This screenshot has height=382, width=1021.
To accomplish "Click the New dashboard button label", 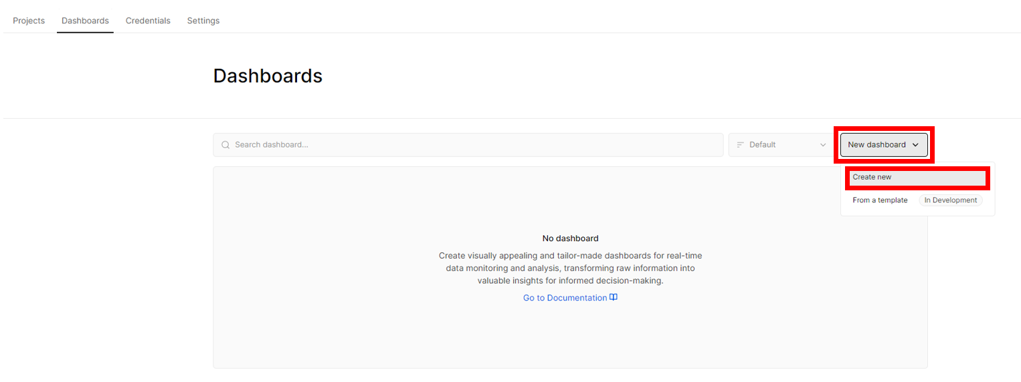I will 876,145.
